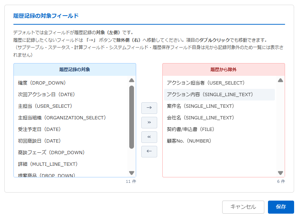Click the right list scroll-up arrow
301x218 pixels.
click(x=280, y=80)
